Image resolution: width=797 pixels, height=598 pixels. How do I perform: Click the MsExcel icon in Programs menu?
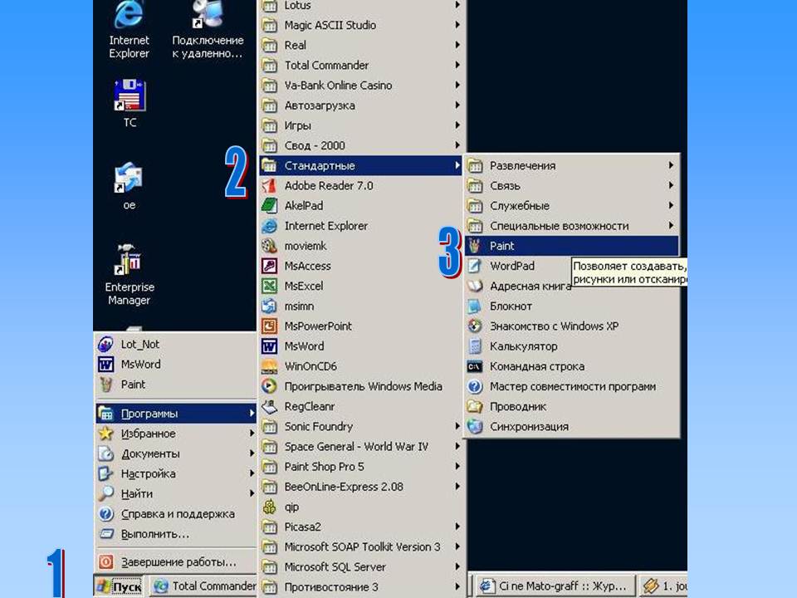[269, 286]
